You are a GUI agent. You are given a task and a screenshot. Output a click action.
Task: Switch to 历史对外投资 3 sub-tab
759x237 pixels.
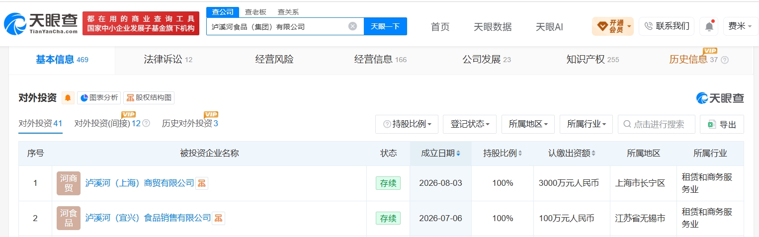tap(190, 123)
